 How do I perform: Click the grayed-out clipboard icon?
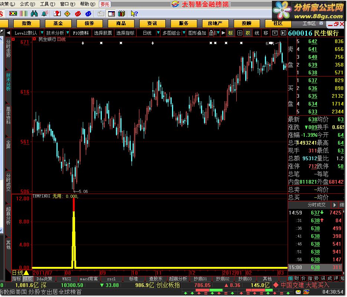[101, 14]
